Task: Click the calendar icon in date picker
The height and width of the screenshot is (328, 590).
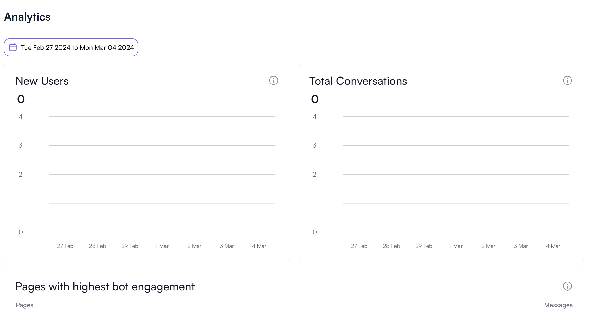Action: pyautogui.click(x=13, y=47)
